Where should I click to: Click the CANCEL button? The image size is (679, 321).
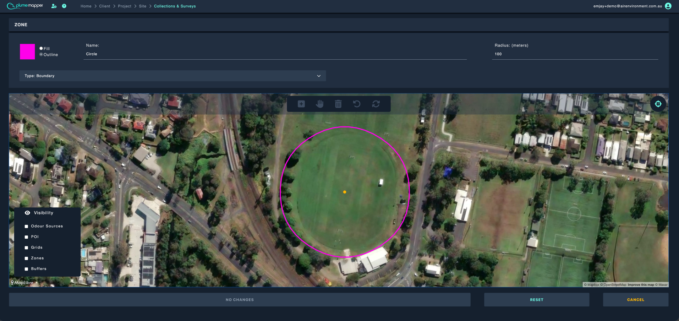pos(636,300)
